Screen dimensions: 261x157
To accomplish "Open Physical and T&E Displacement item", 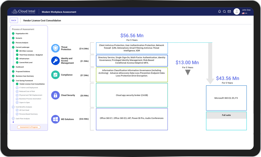I will pyautogui.click(x=31, y=95).
